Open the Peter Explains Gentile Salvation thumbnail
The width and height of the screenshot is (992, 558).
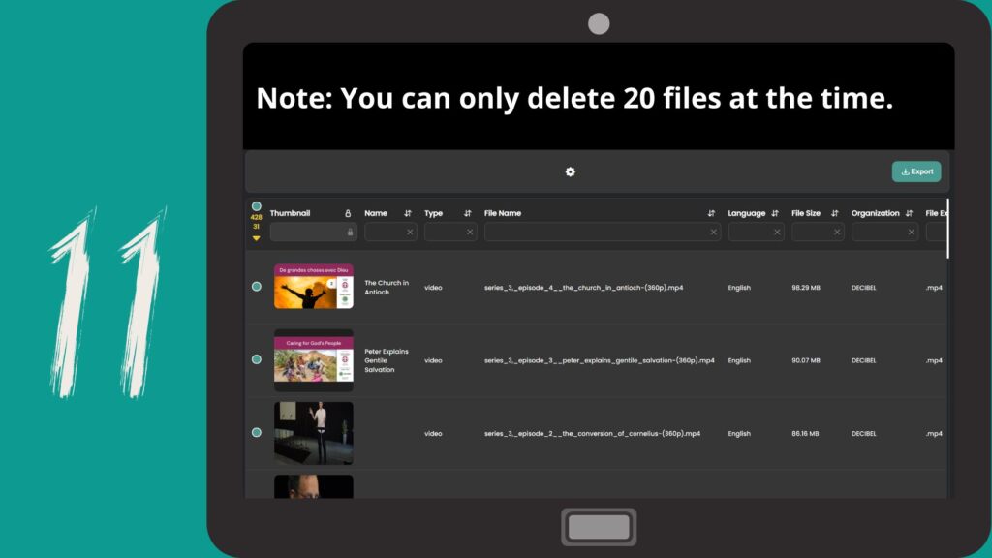click(x=313, y=359)
